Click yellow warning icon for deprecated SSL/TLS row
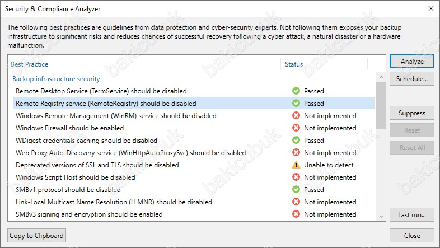 pos(296,165)
